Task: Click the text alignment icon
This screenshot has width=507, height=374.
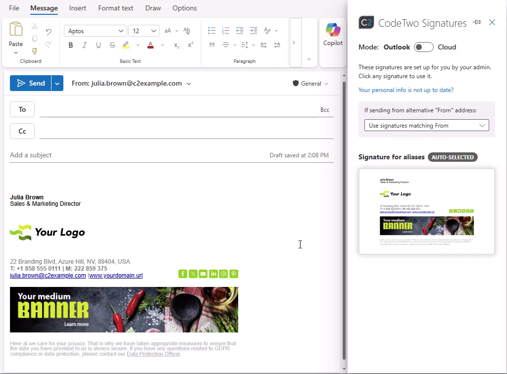Action: click(226, 45)
